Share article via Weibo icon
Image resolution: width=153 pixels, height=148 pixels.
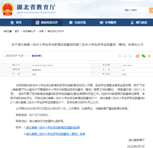[138, 56]
